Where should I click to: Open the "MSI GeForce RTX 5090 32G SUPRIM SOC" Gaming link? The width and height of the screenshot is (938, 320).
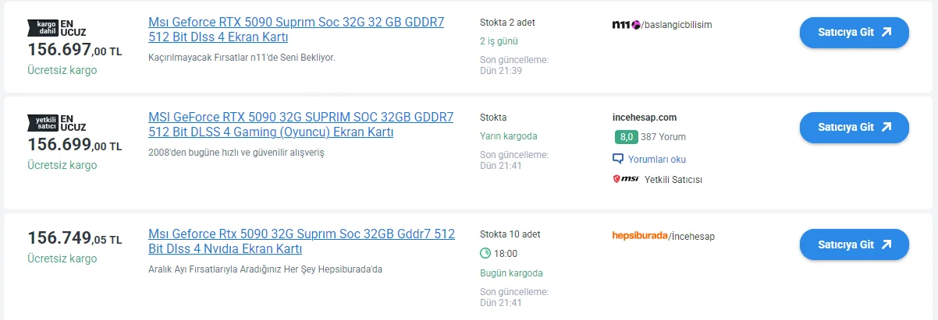click(x=300, y=125)
